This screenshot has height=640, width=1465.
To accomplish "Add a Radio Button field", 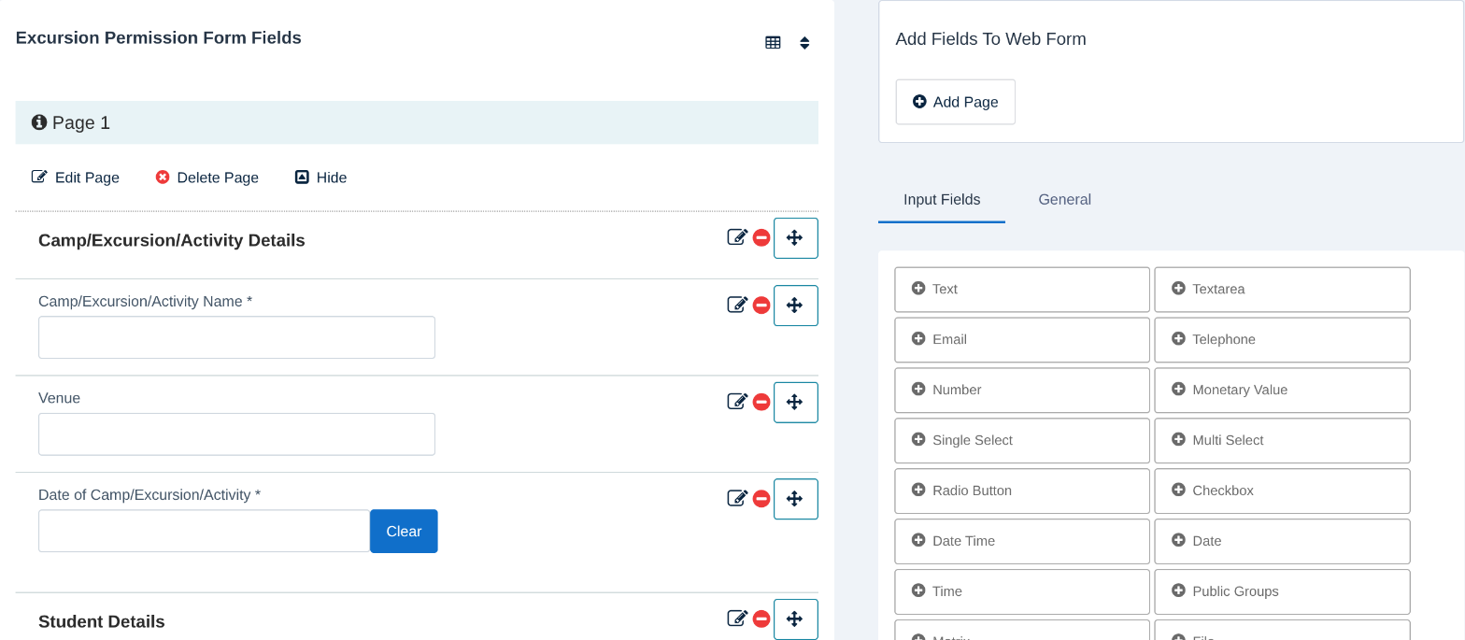I will point(1022,491).
